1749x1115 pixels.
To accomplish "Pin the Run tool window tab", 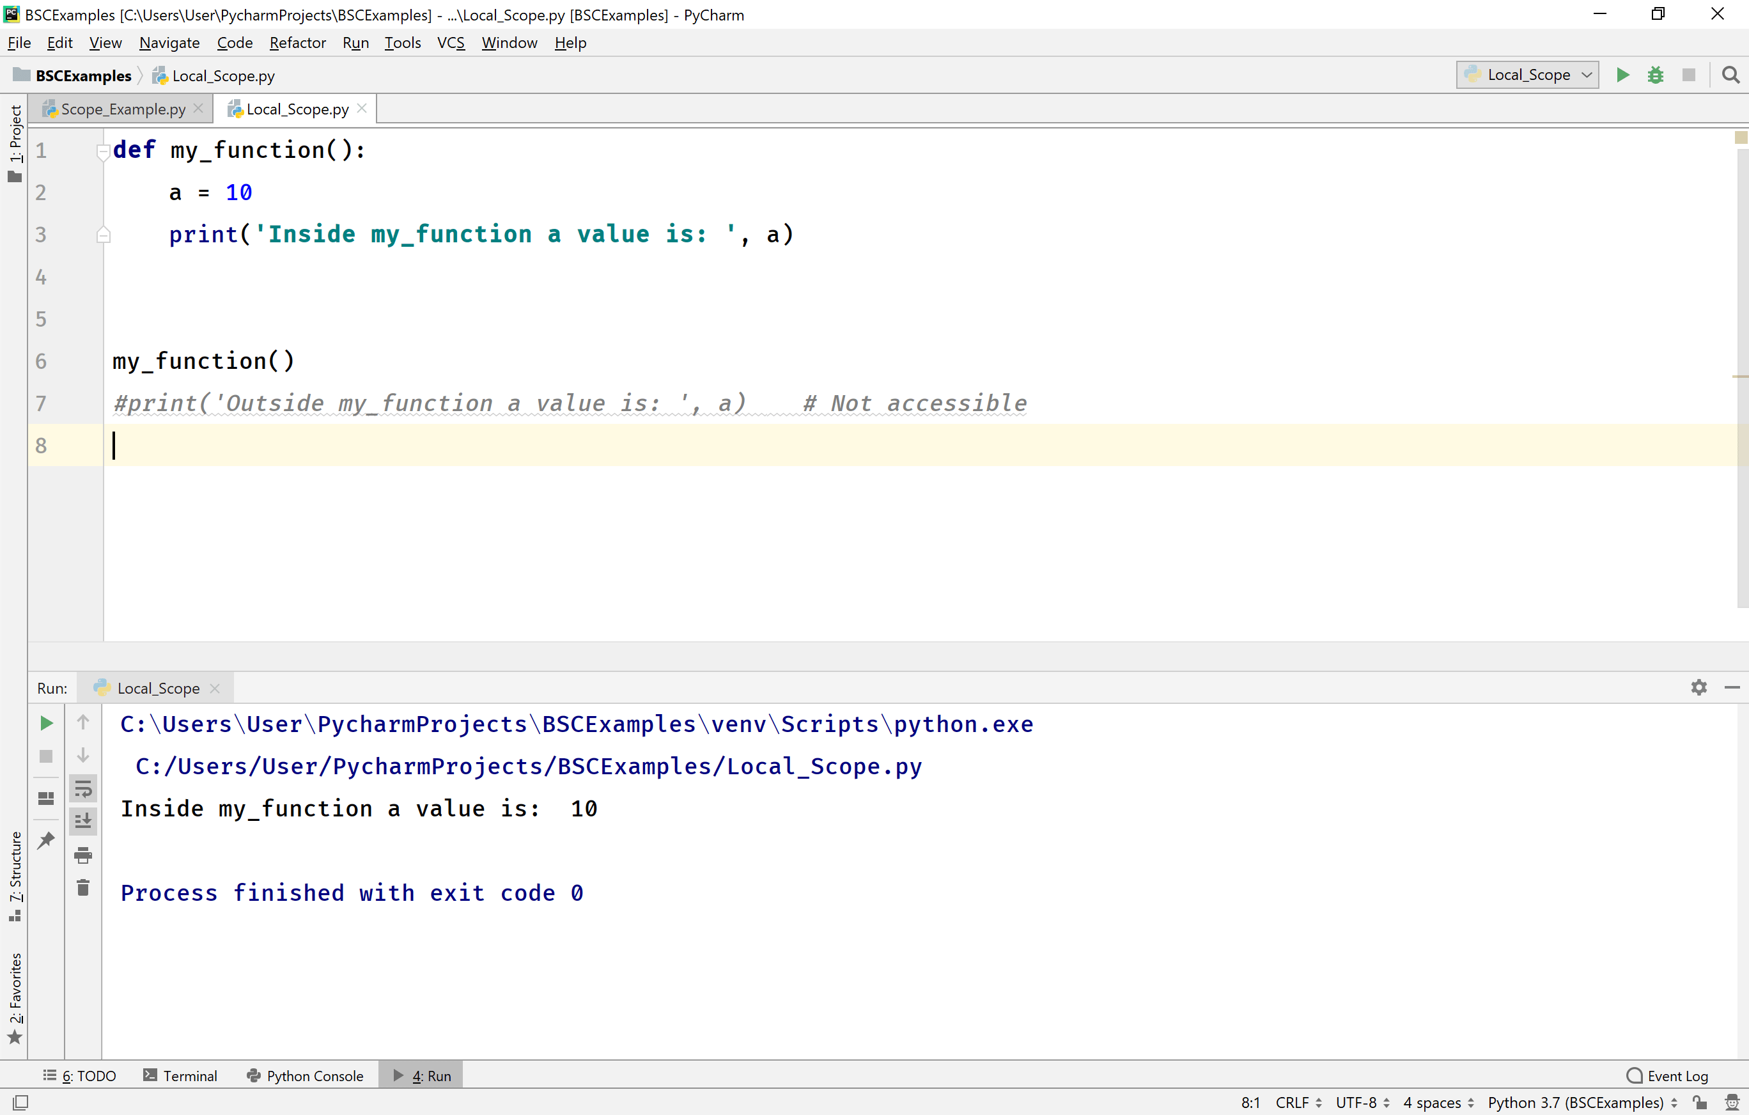I will (x=46, y=839).
